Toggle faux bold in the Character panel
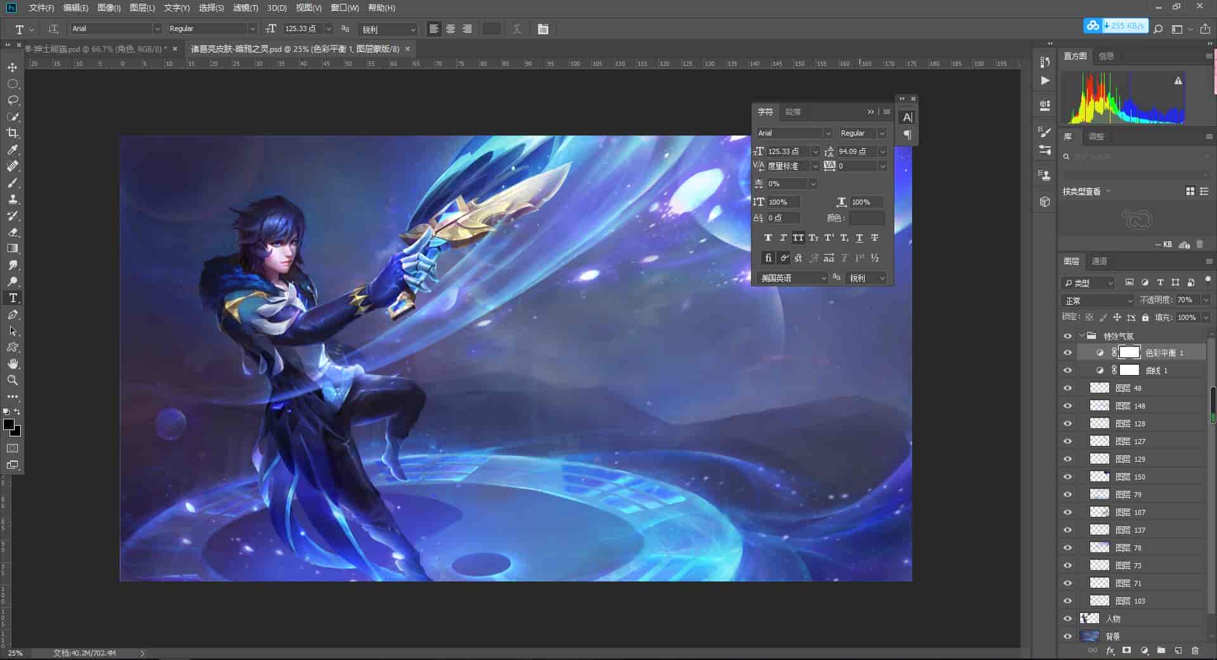Image resolution: width=1217 pixels, height=660 pixels. pos(768,238)
